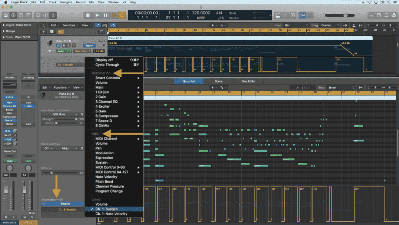399x225 pixels.
Task: Click the catch playhead icon in Piano Roll toolbar
Action: coord(361,88)
